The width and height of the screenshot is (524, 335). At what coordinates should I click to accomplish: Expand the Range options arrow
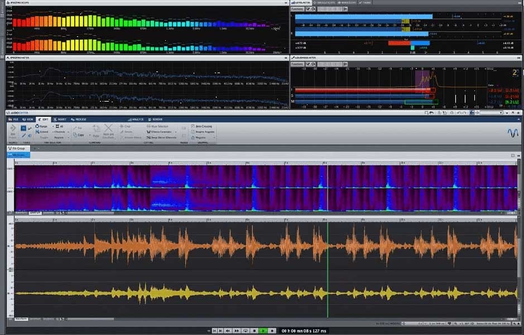pyautogui.click(x=53, y=126)
